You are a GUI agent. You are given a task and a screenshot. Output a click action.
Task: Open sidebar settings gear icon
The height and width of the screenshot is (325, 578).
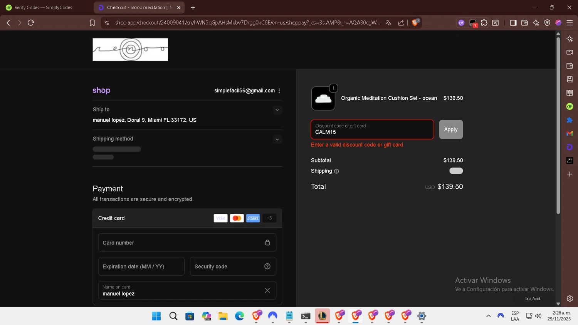coord(570,298)
